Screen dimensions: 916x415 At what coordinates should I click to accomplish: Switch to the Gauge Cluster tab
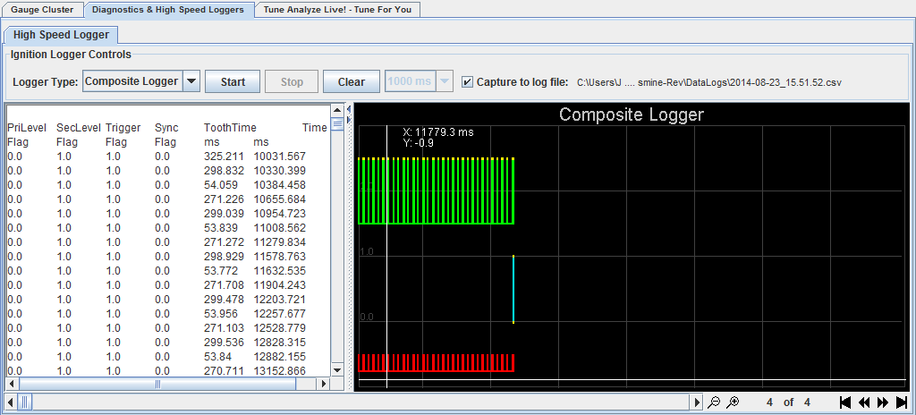tap(42, 10)
